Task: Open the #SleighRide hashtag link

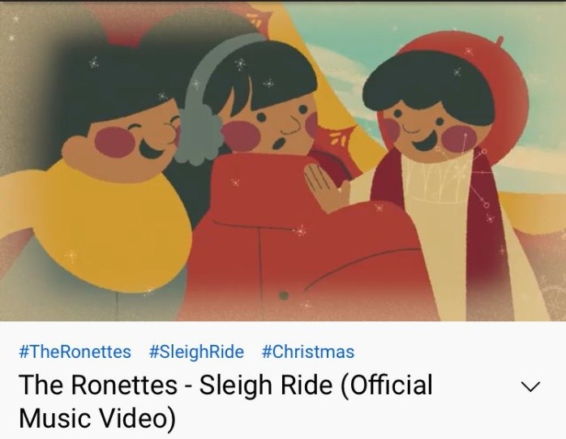Action: tap(196, 351)
